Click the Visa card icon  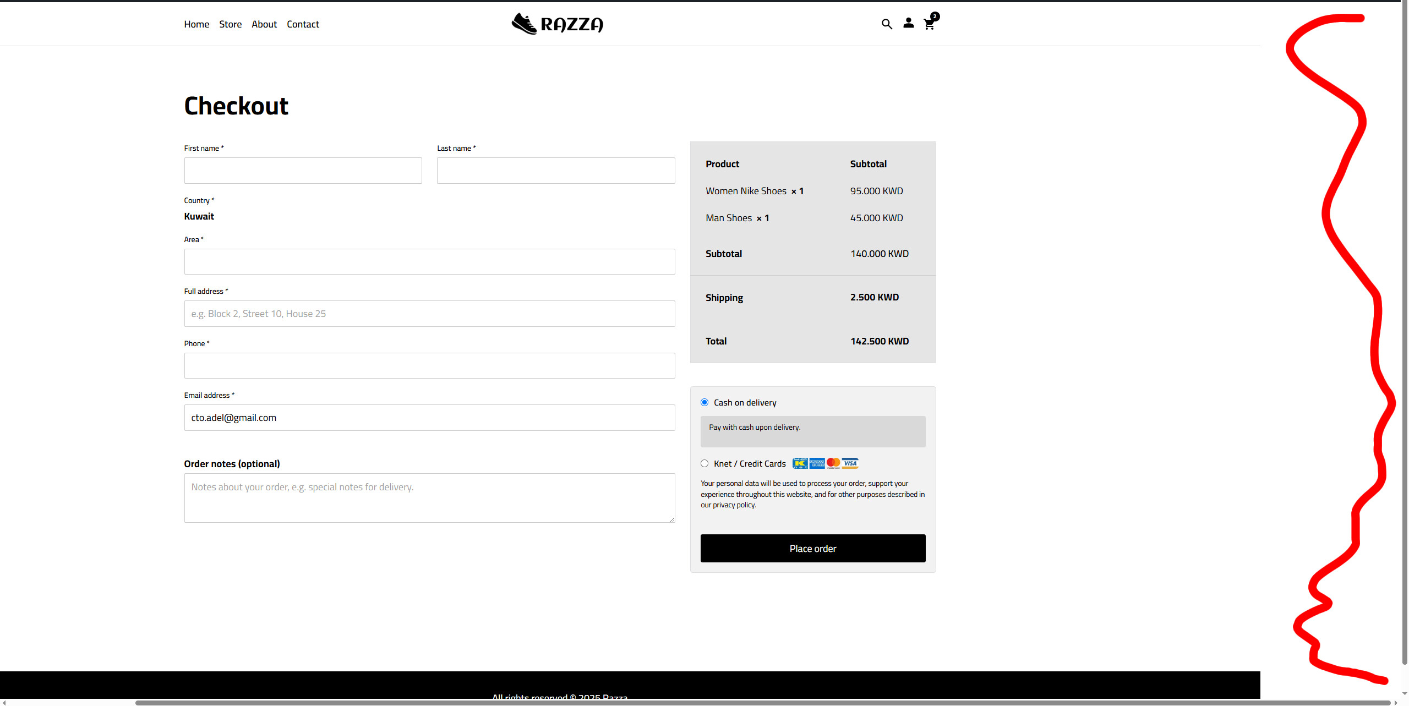pyautogui.click(x=850, y=463)
